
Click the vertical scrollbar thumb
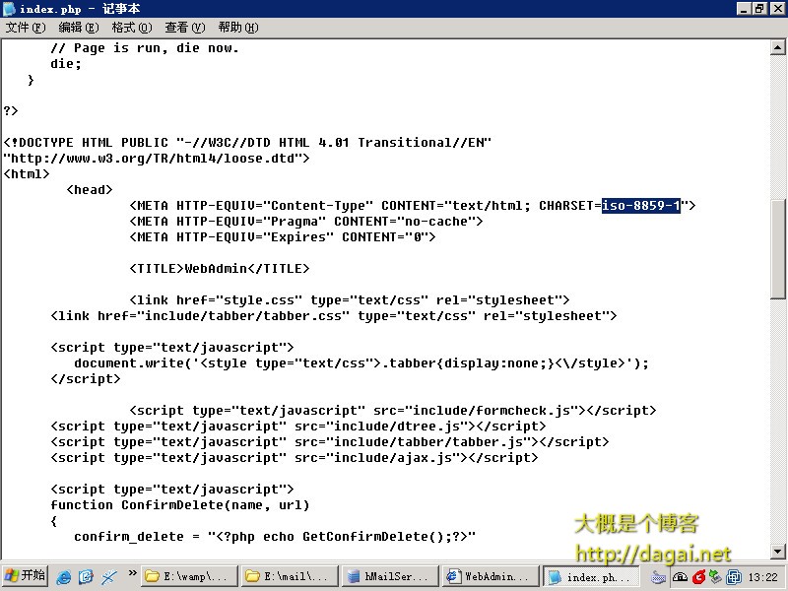777,249
